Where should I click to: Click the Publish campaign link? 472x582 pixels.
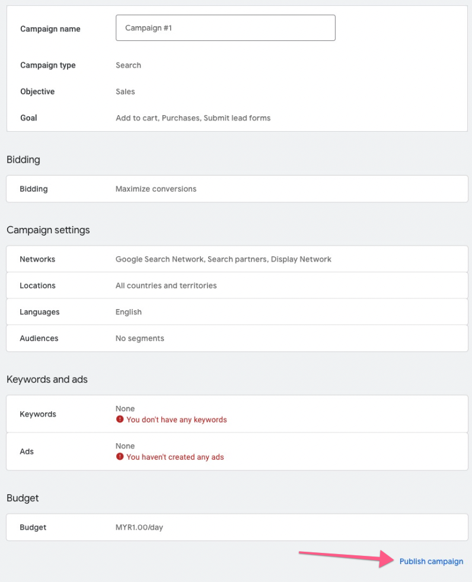pos(431,561)
